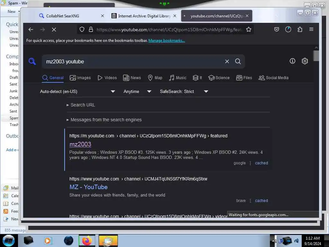Viewport: 329px width, 247px height.
Task: Open site security info from the padlock icon
Action: [x=91, y=29]
